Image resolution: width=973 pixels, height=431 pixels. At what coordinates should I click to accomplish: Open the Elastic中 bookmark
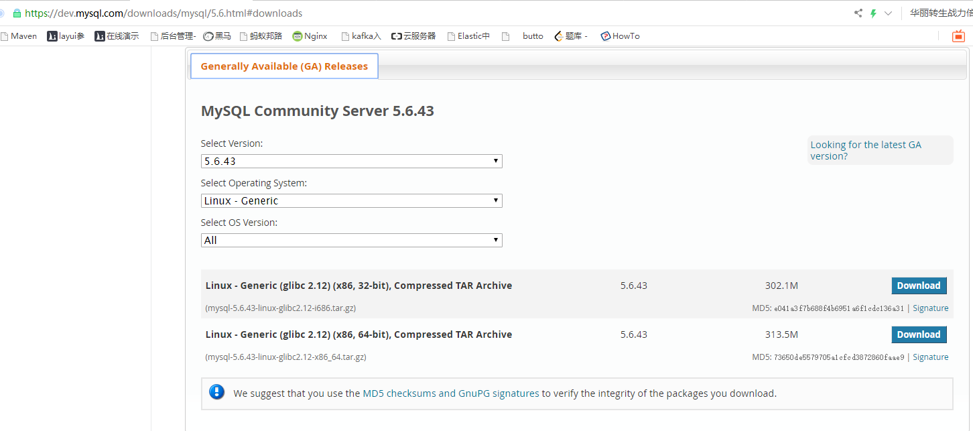coord(468,36)
